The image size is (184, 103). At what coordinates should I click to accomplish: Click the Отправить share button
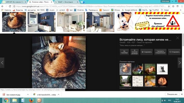pyautogui.click(x=174, y=52)
